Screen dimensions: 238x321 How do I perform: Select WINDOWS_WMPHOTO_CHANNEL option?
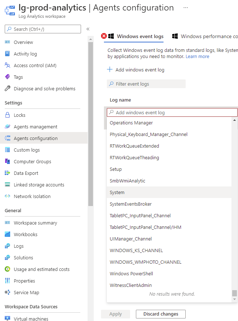169,262
